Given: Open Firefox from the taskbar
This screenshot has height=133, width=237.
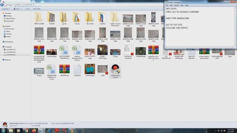Looking at the screenshot, I should 34,130.
